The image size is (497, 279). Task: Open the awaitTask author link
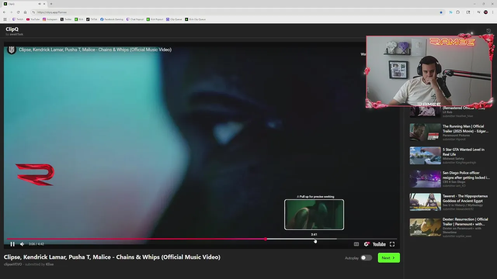click(x=16, y=34)
